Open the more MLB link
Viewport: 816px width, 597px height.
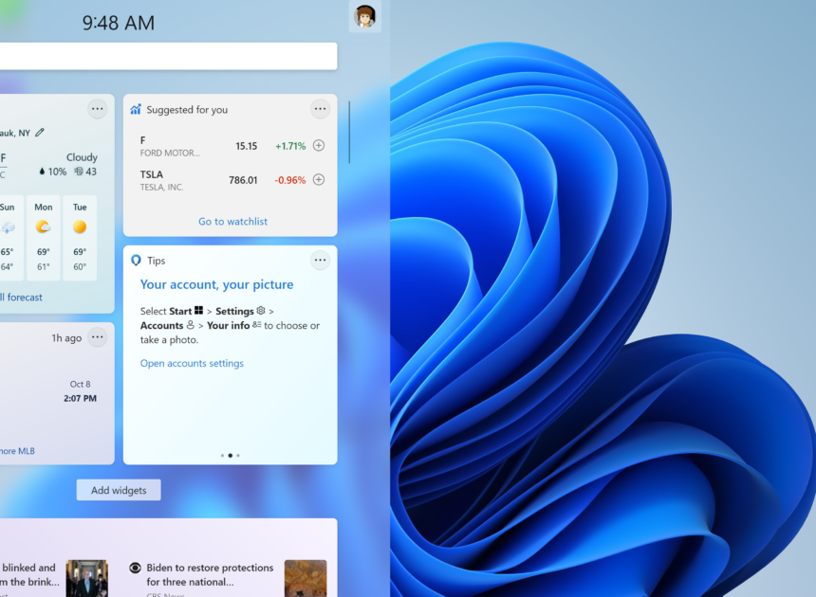[x=17, y=451]
